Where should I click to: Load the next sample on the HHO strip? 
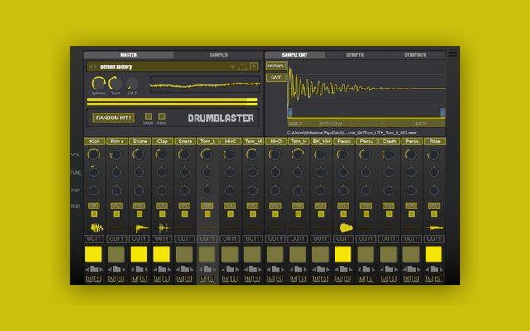click(282, 270)
